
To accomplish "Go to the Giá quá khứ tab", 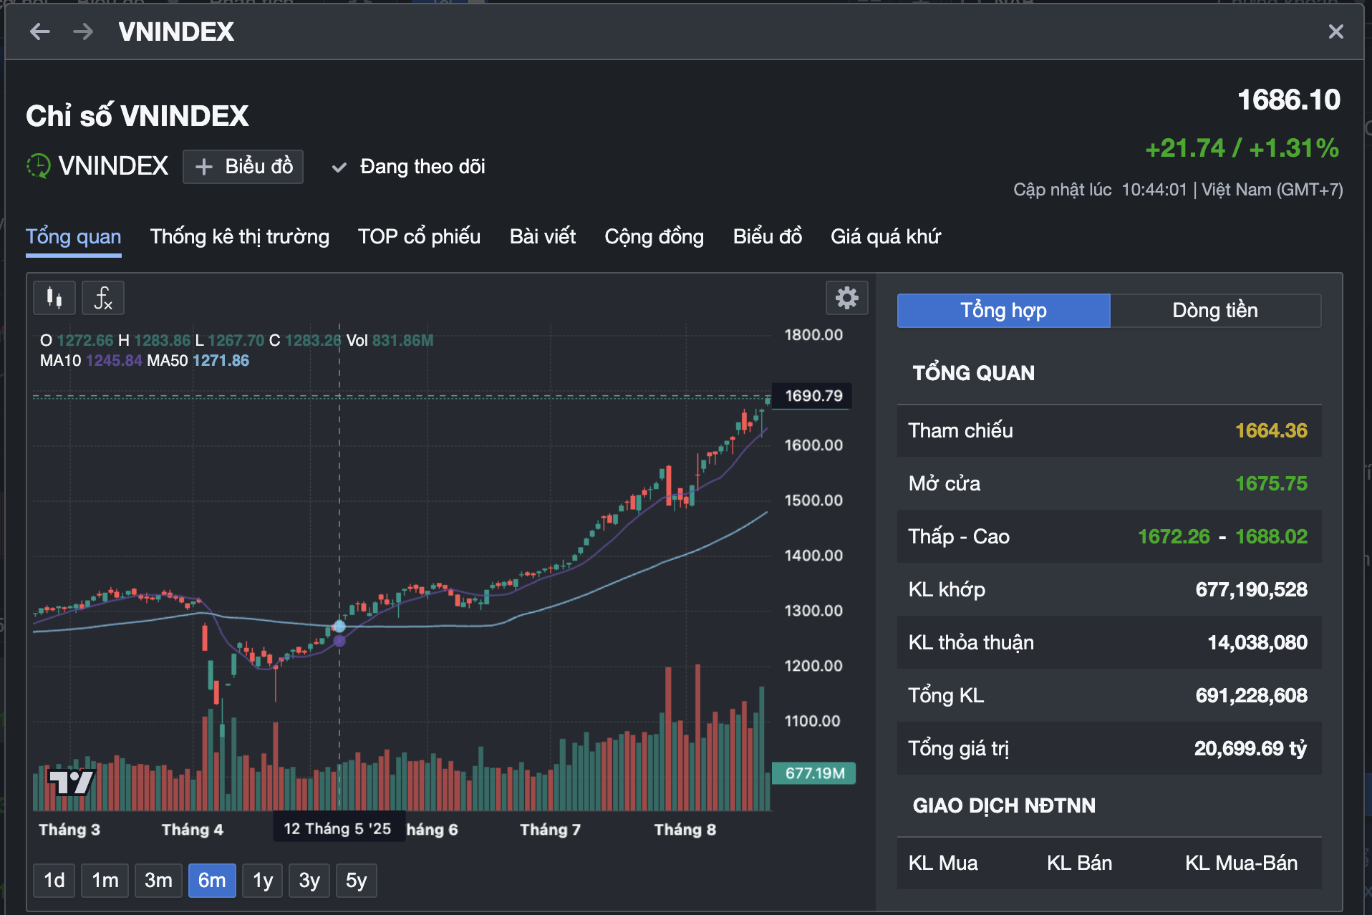I will [x=885, y=237].
